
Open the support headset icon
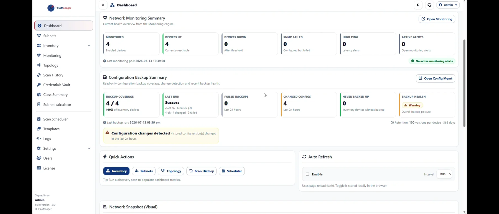[x=429, y=5]
